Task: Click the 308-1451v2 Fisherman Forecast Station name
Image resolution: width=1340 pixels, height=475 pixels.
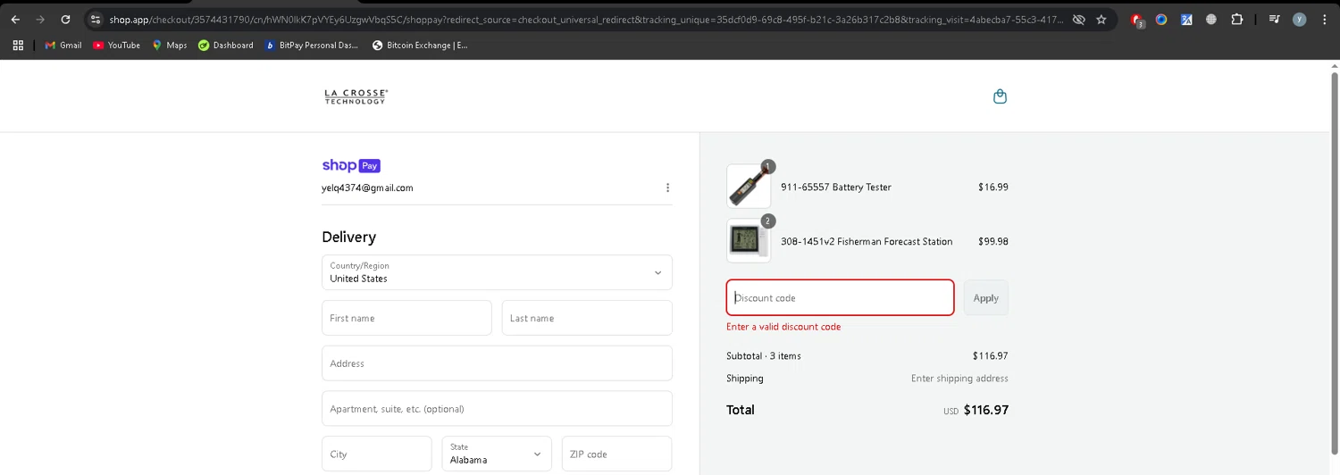Action: (867, 241)
